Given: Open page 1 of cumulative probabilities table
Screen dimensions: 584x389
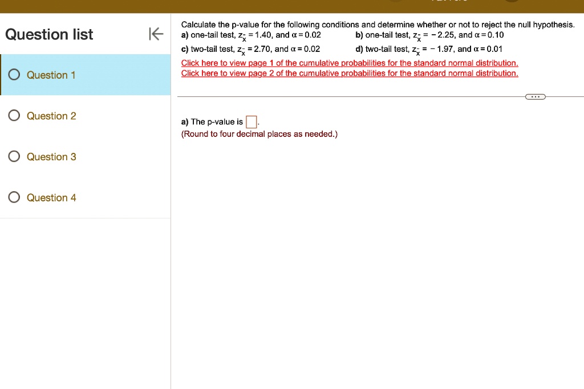Looking at the screenshot, I should 350,63.
